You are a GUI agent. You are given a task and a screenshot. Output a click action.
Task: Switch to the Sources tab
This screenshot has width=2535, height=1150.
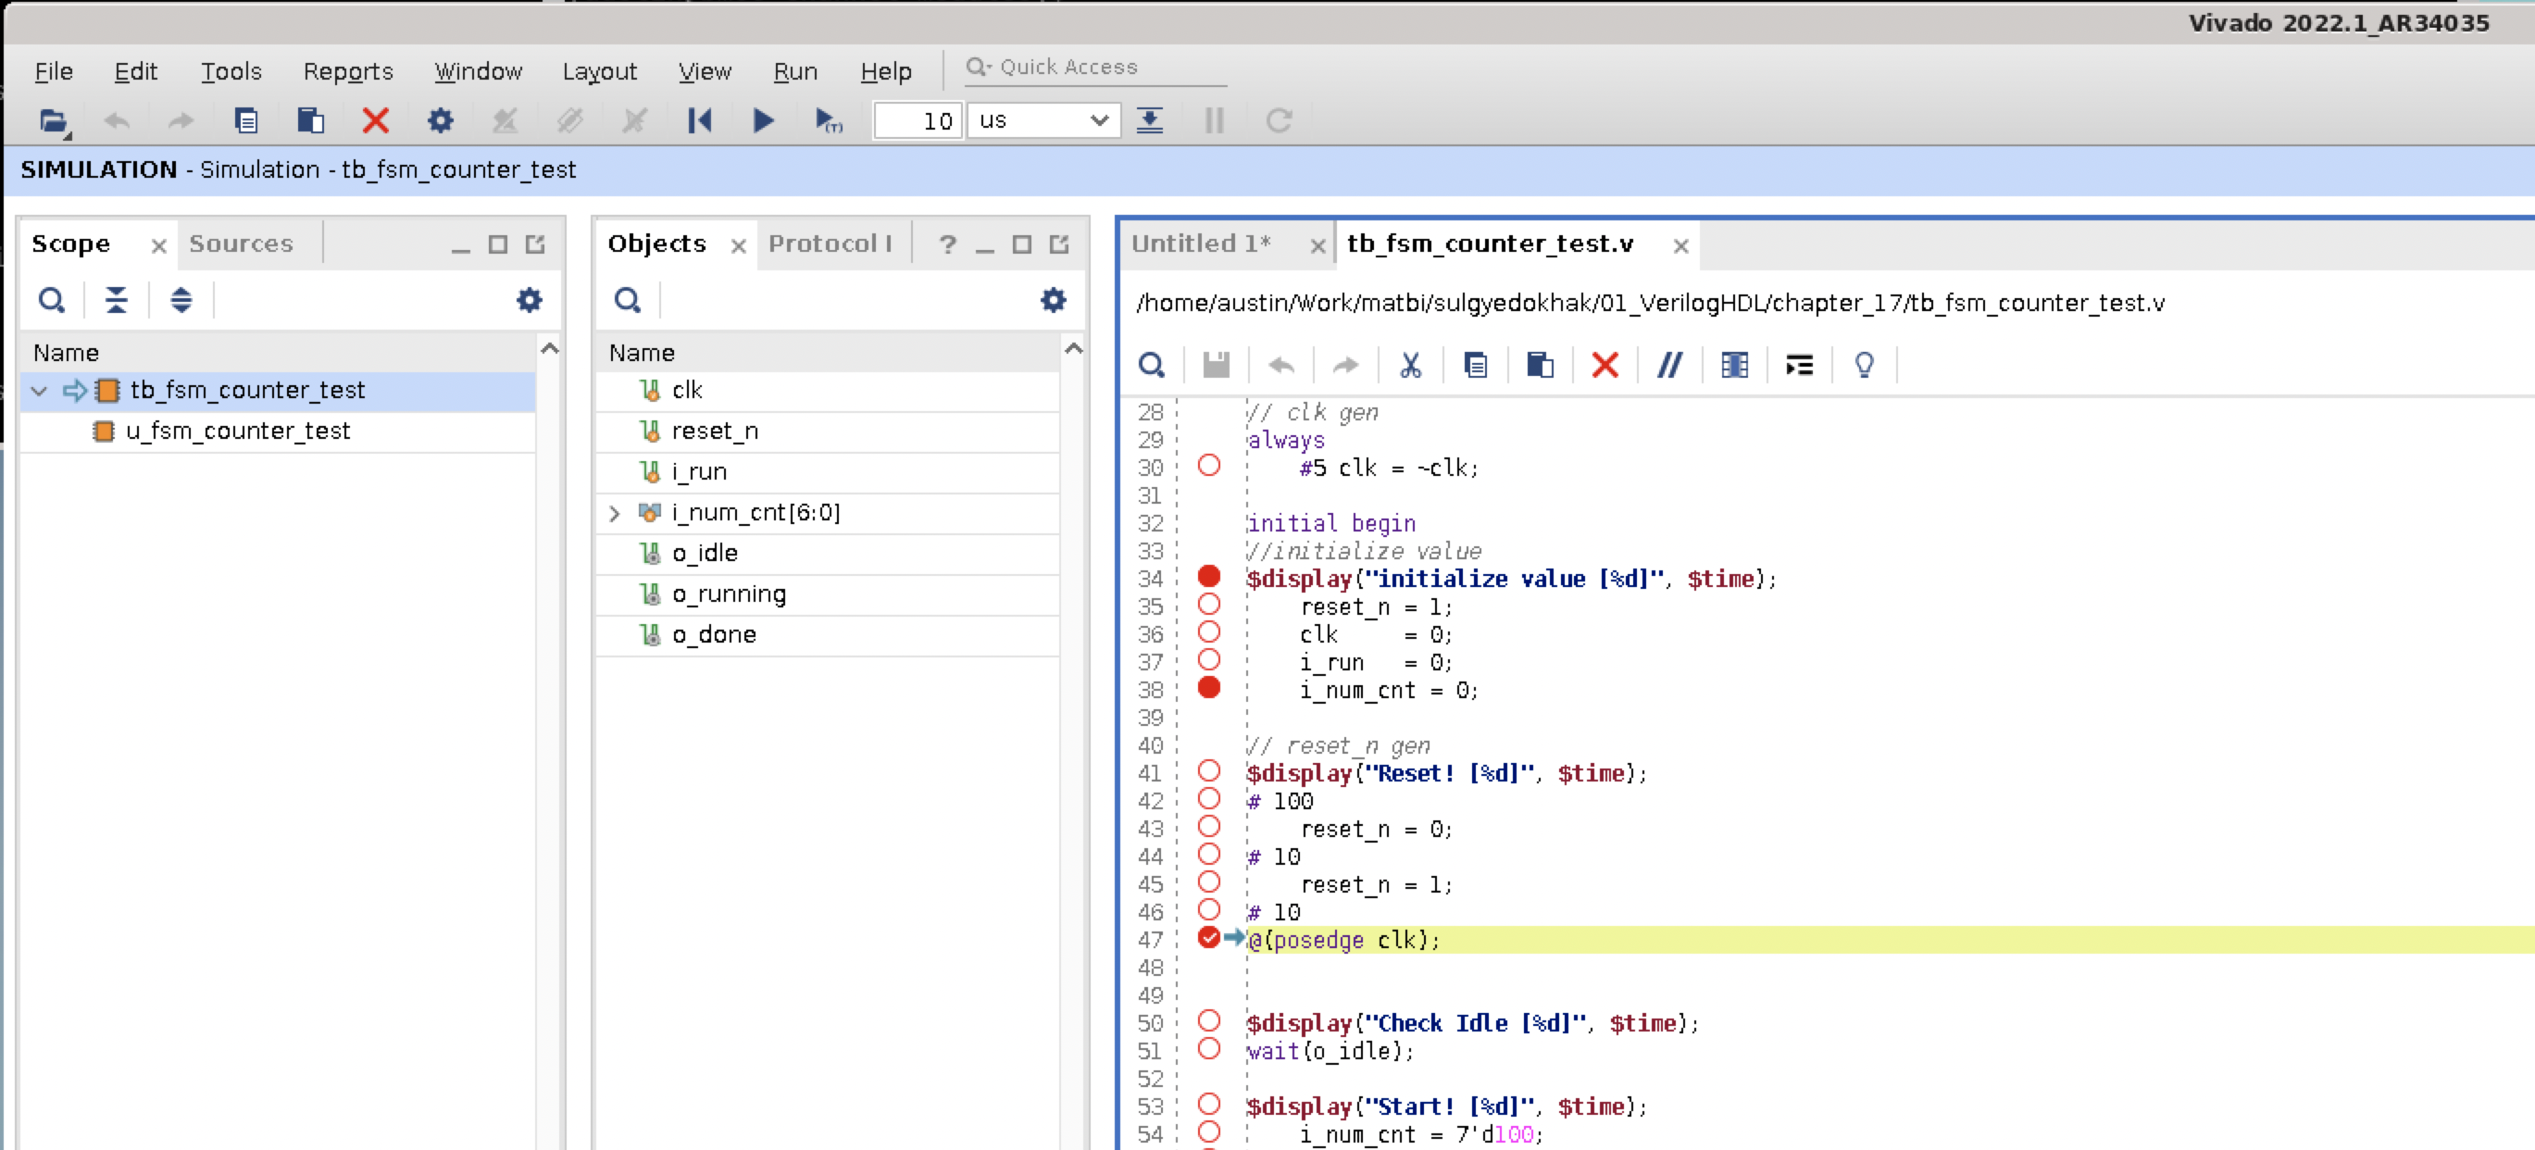241,244
